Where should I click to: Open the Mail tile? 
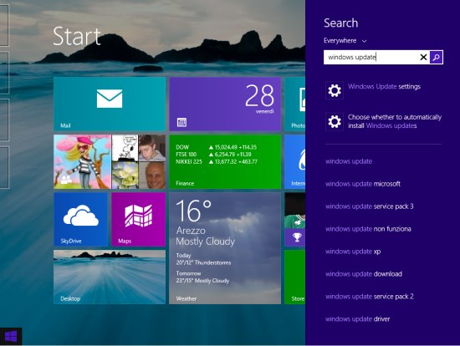coord(110,104)
